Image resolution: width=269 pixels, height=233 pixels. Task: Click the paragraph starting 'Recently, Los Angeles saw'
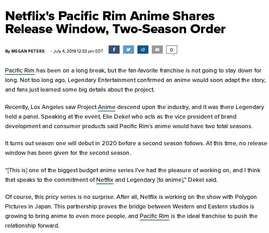134,116
